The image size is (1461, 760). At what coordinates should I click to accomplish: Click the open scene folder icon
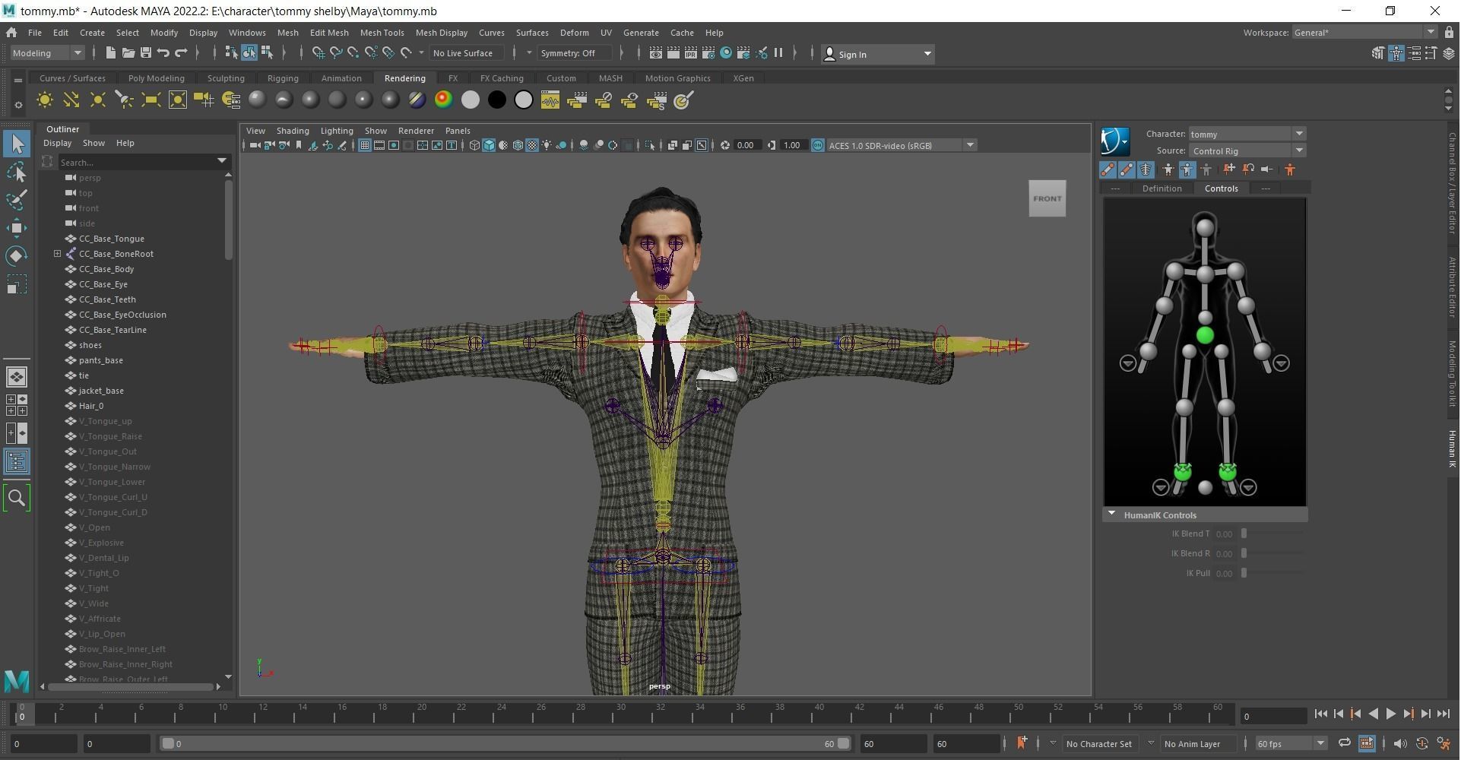pyautogui.click(x=128, y=53)
